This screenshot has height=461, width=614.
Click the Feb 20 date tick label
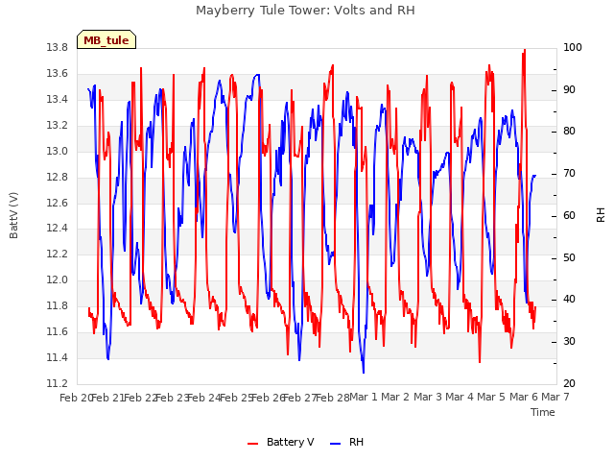(x=76, y=398)
